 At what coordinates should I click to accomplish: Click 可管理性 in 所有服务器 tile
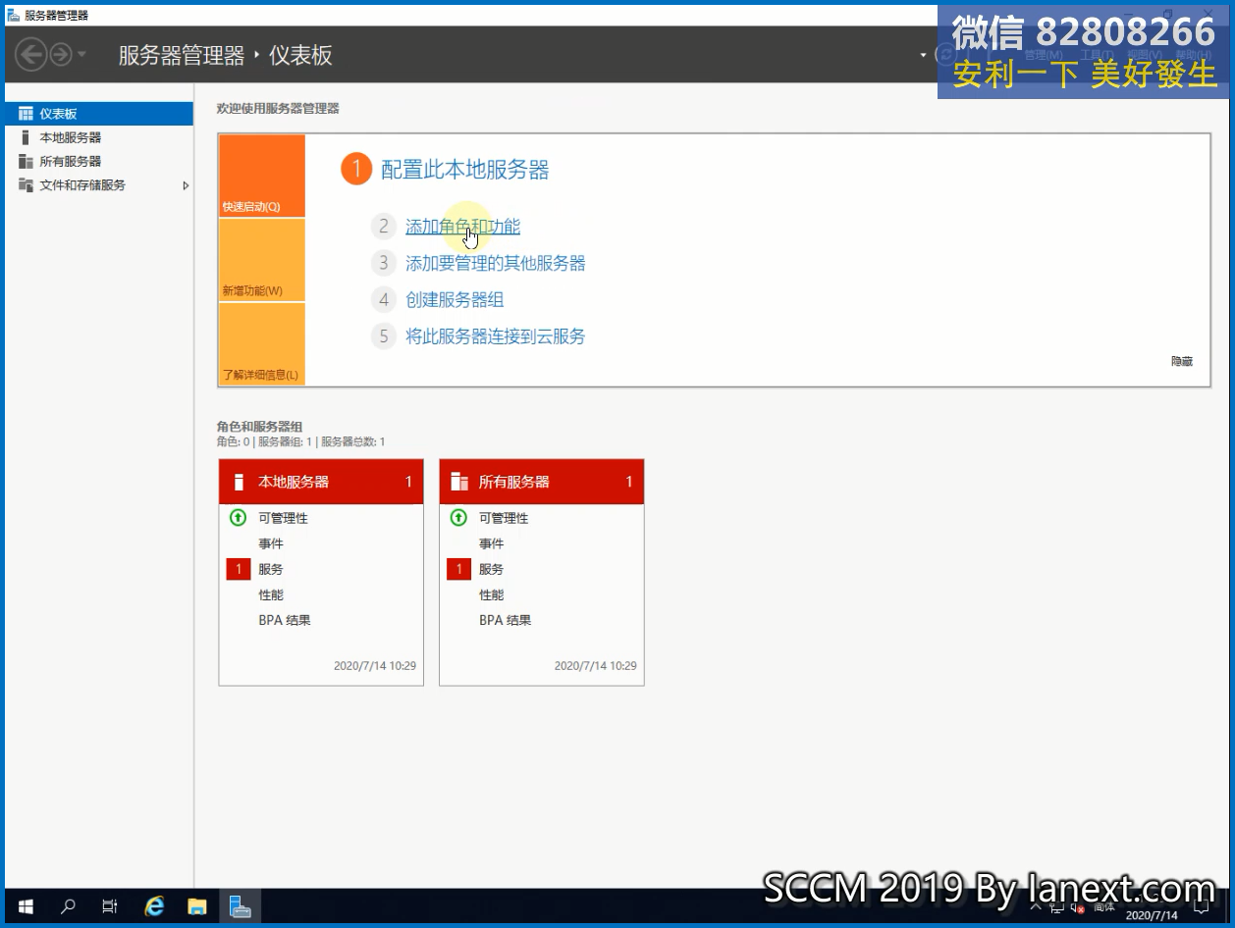pyautogui.click(x=504, y=518)
